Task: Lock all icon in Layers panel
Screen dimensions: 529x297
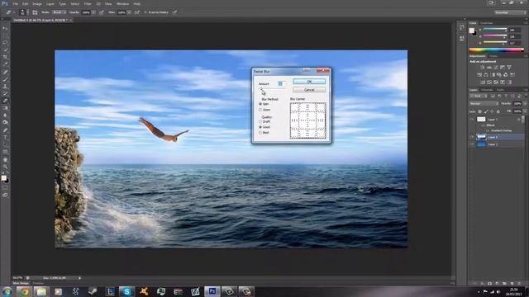Action: click(498, 111)
